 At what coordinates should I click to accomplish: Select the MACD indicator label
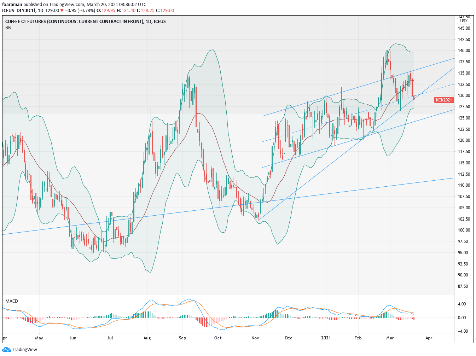coord(12,301)
